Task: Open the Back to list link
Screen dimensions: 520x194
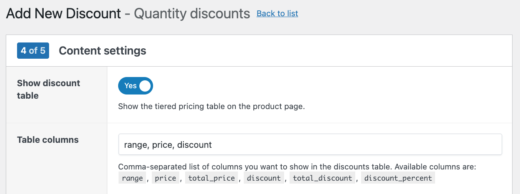Action: [x=277, y=13]
